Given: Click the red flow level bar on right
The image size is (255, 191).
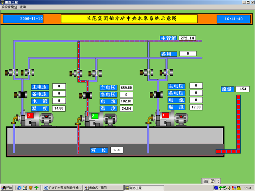Looking at the screenshot, I should (x=238, y=124).
